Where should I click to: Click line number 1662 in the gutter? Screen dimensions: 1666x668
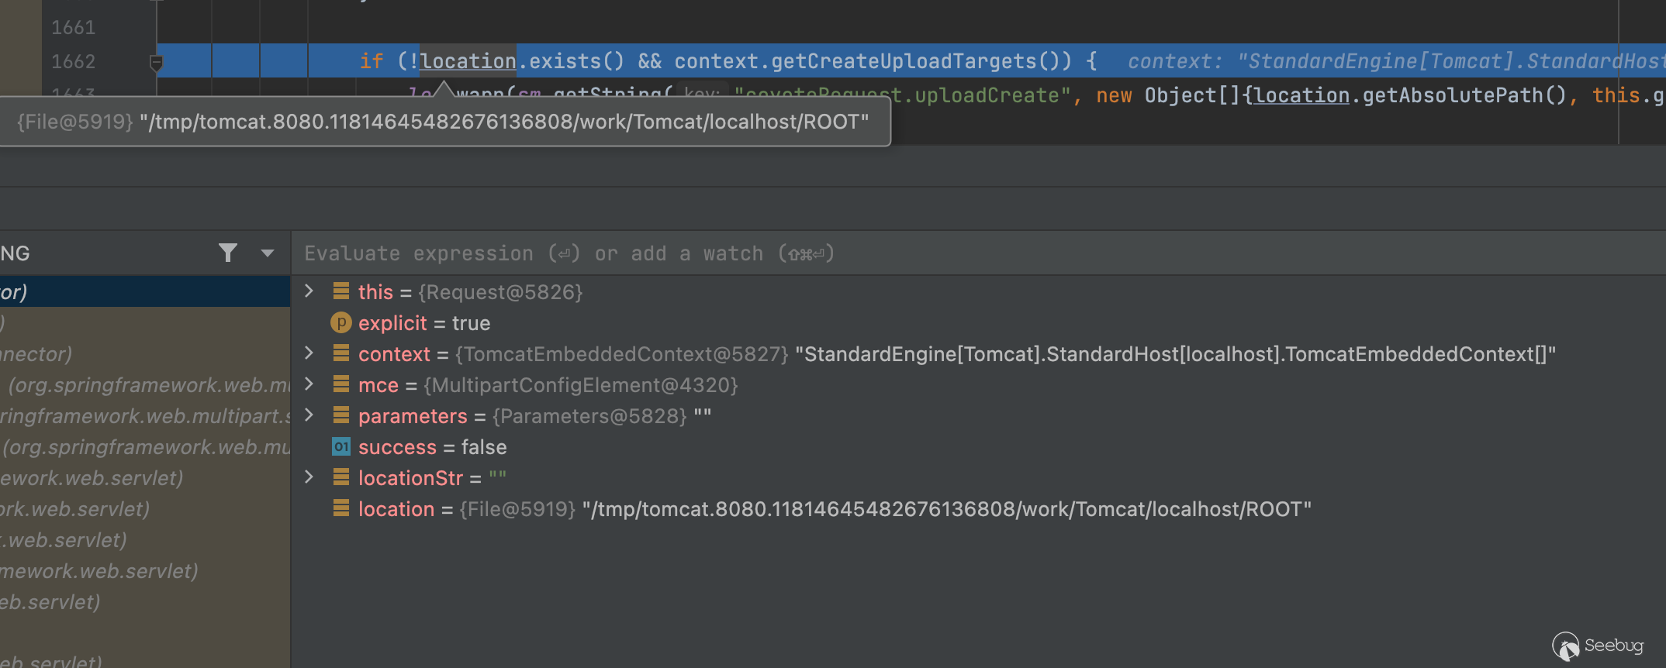click(74, 62)
